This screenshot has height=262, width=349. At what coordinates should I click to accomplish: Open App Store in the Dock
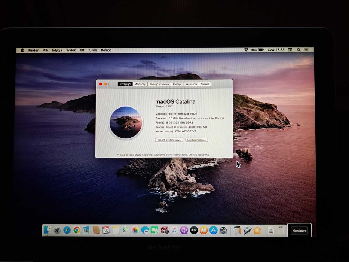pyautogui.click(x=214, y=230)
